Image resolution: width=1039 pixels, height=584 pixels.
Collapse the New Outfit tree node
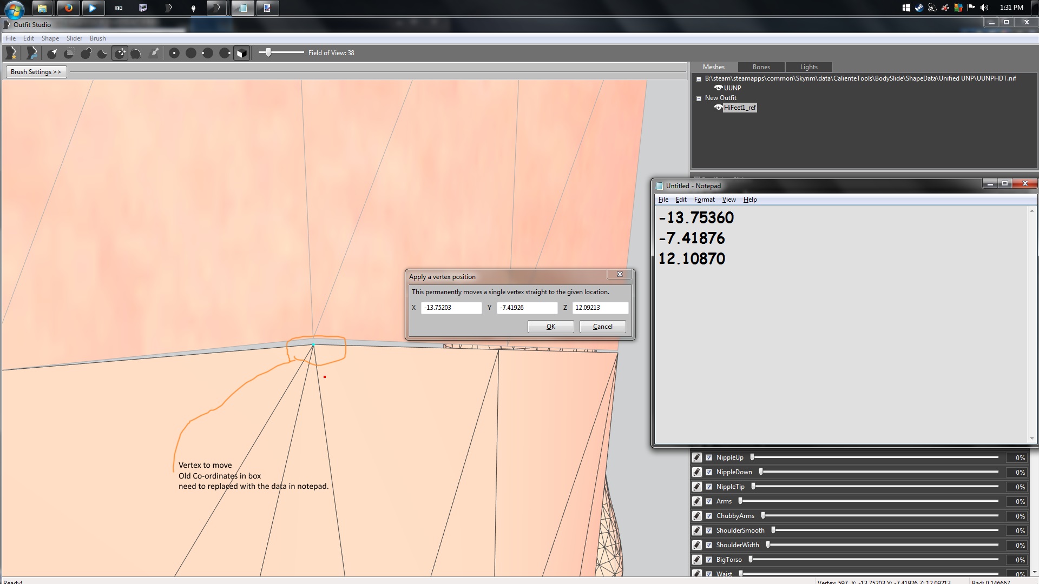[x=699, y=98]
